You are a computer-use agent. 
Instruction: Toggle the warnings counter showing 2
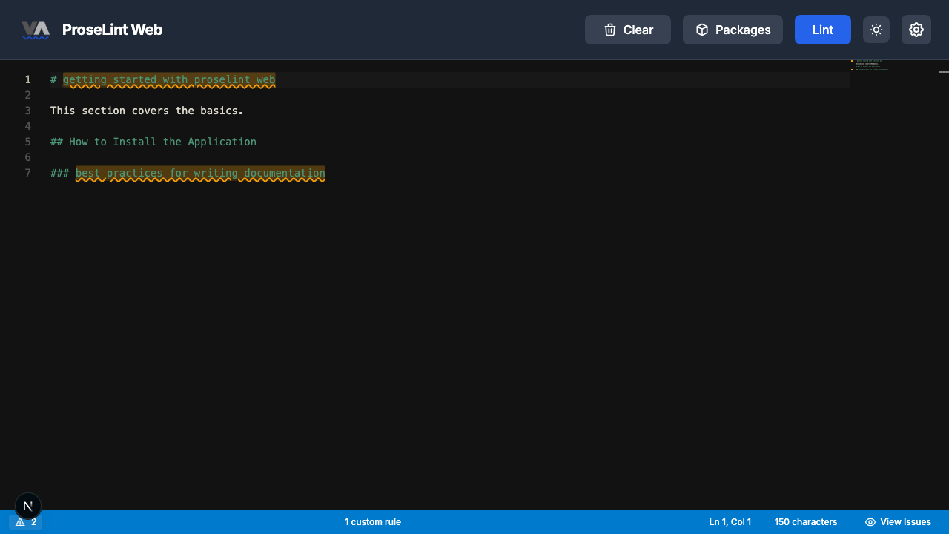coord(26,522)
